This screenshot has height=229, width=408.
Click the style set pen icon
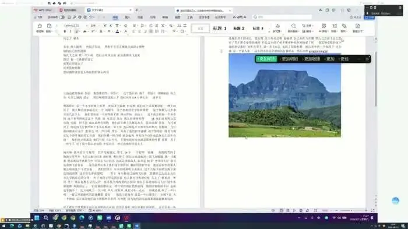(x=277, y=26)
